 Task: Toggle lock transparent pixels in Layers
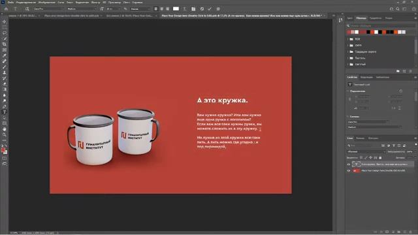361,158
